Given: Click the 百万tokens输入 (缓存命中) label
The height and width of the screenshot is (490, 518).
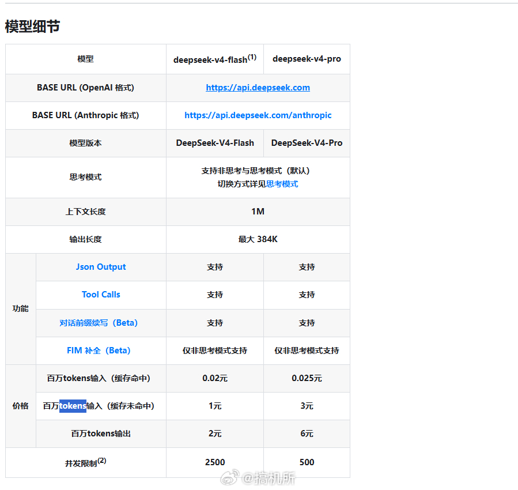Looking at the screenshot, I should [99, 378].
